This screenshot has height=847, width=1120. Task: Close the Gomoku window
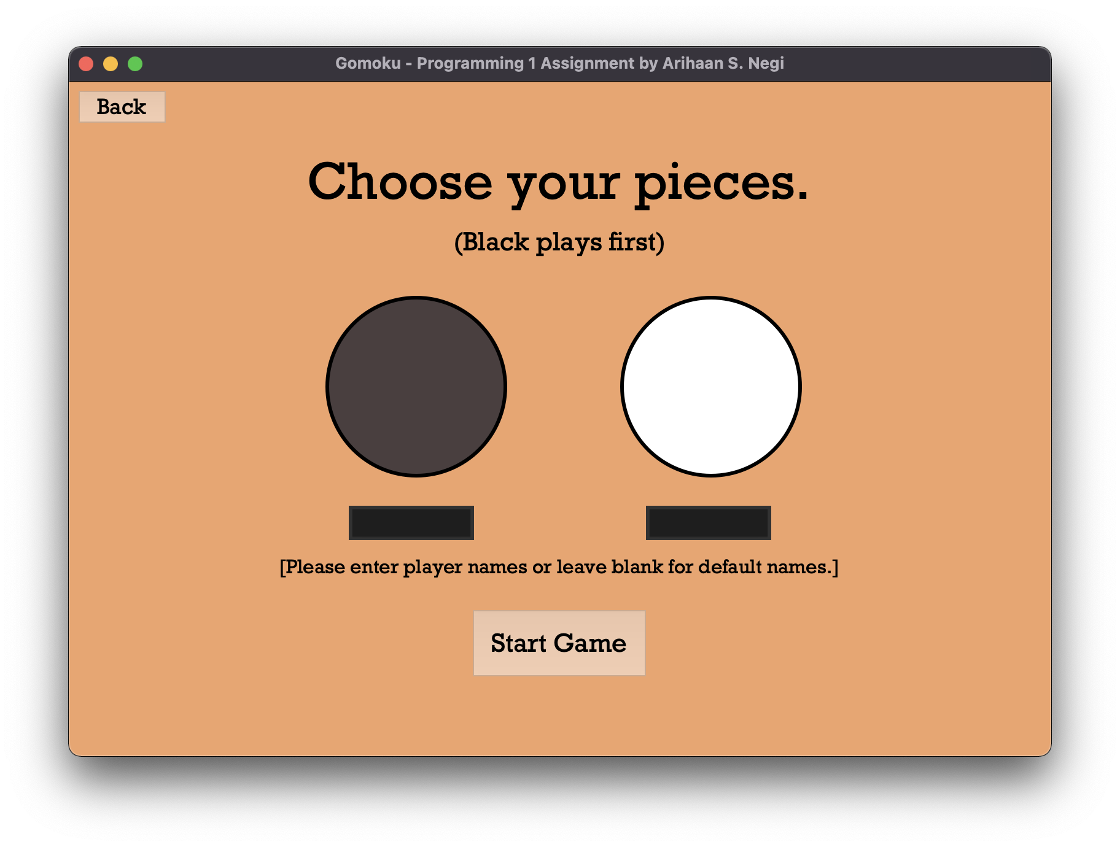pyautogui.click(x=86, y=64)
